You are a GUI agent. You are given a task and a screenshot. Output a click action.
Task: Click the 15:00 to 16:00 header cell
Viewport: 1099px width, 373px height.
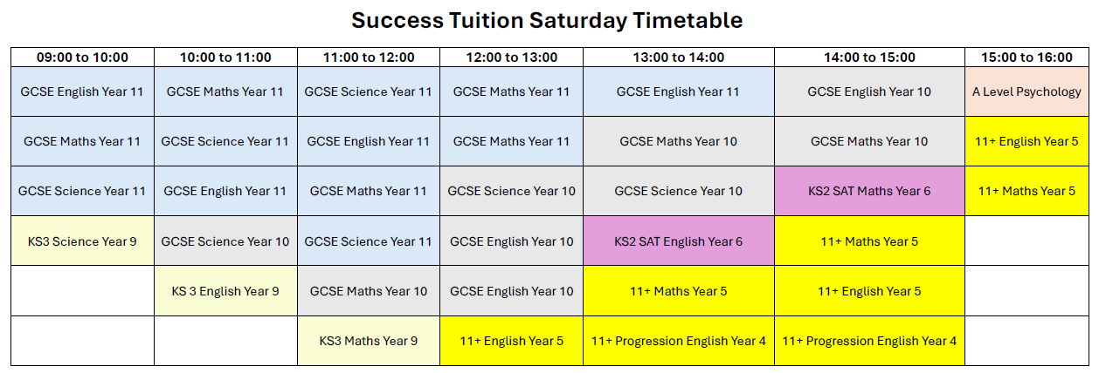coord(1026,58)
